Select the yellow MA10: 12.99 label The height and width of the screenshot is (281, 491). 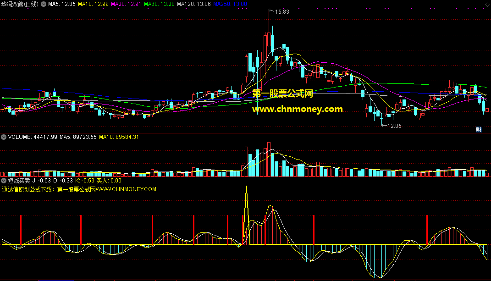pos(94,4)
